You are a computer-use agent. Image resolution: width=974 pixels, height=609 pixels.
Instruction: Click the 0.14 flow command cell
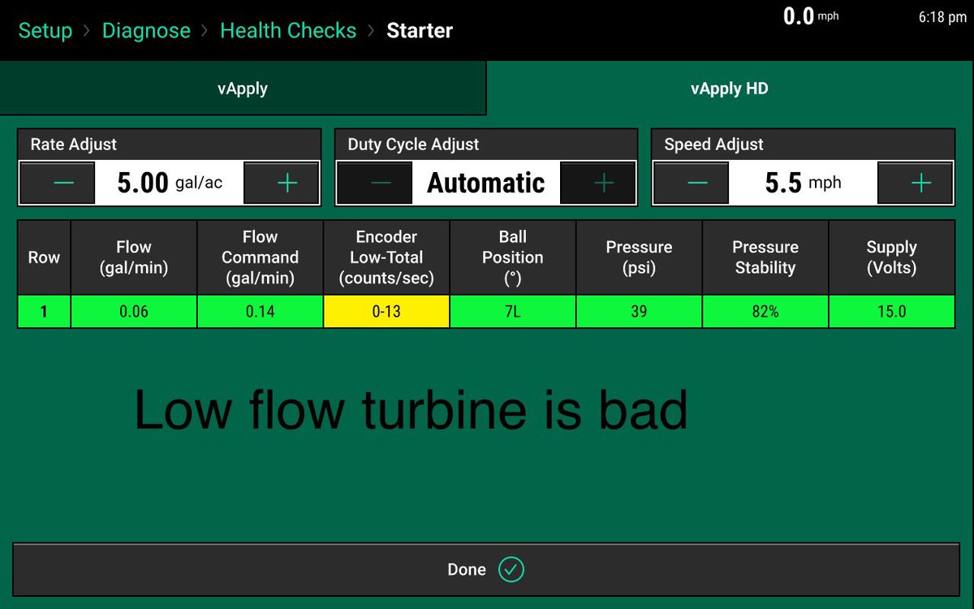tap(261, 312)
